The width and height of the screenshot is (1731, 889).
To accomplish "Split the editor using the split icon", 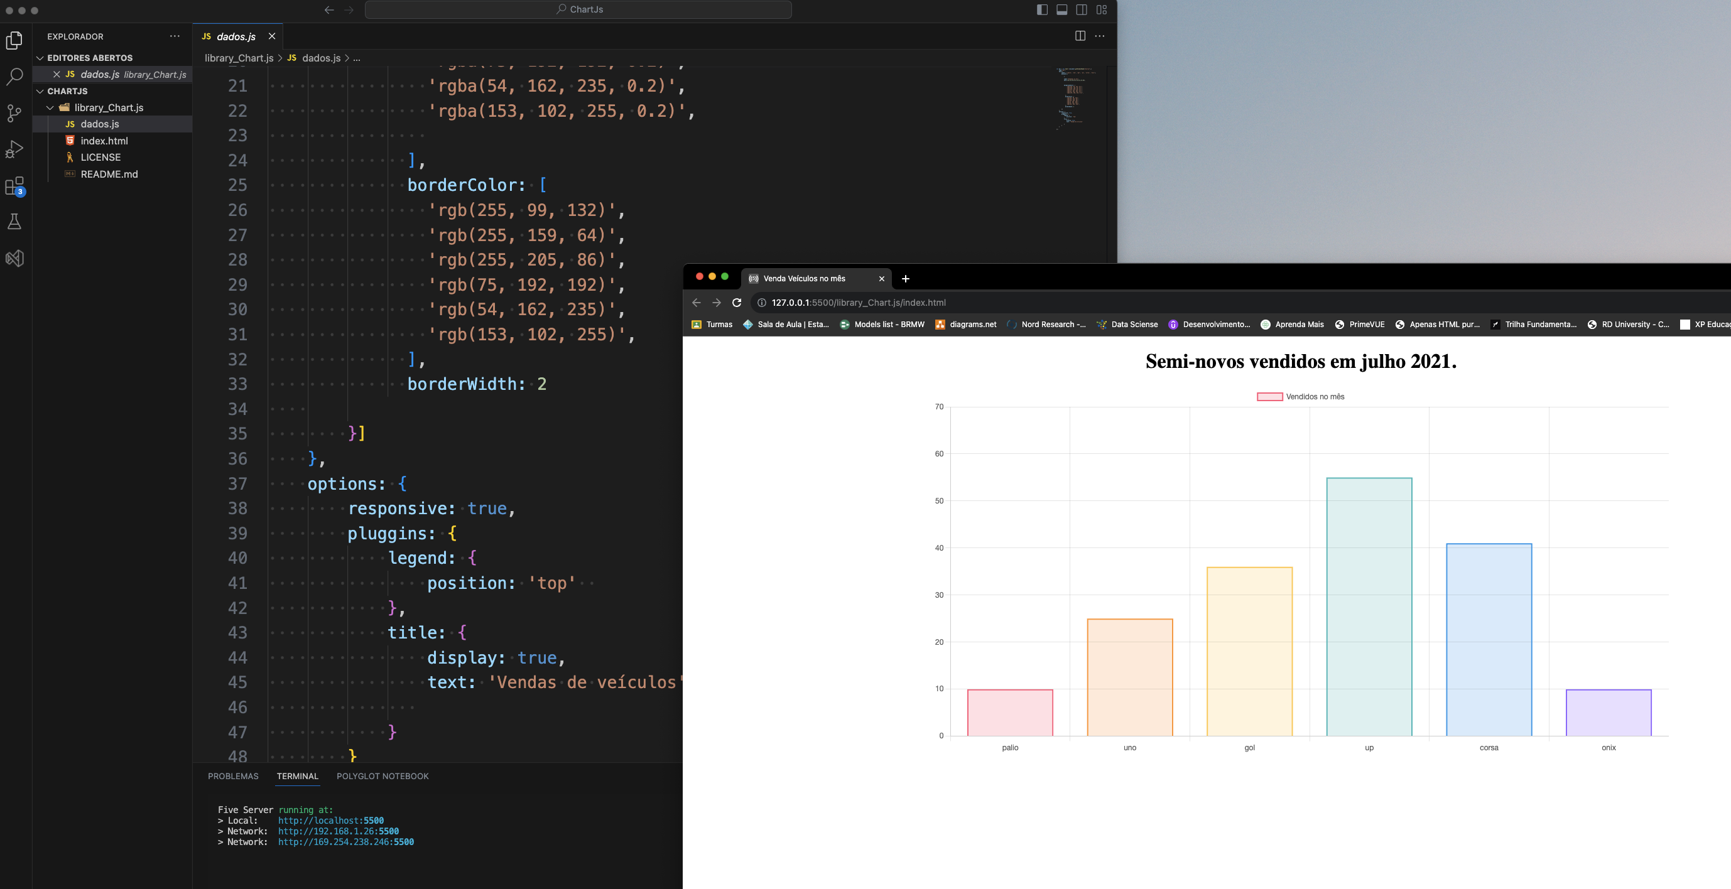I will click(1080, 36).
